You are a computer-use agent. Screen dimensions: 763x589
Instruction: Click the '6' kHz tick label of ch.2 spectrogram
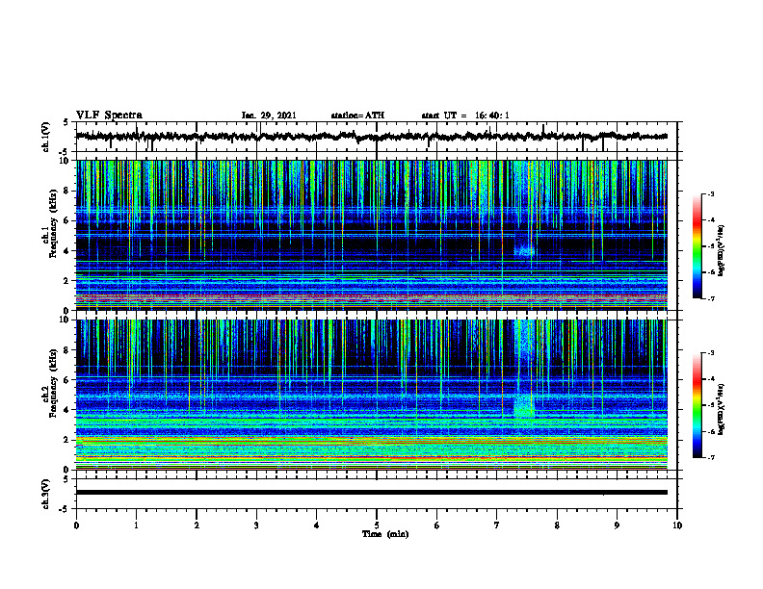pos(67,379)
